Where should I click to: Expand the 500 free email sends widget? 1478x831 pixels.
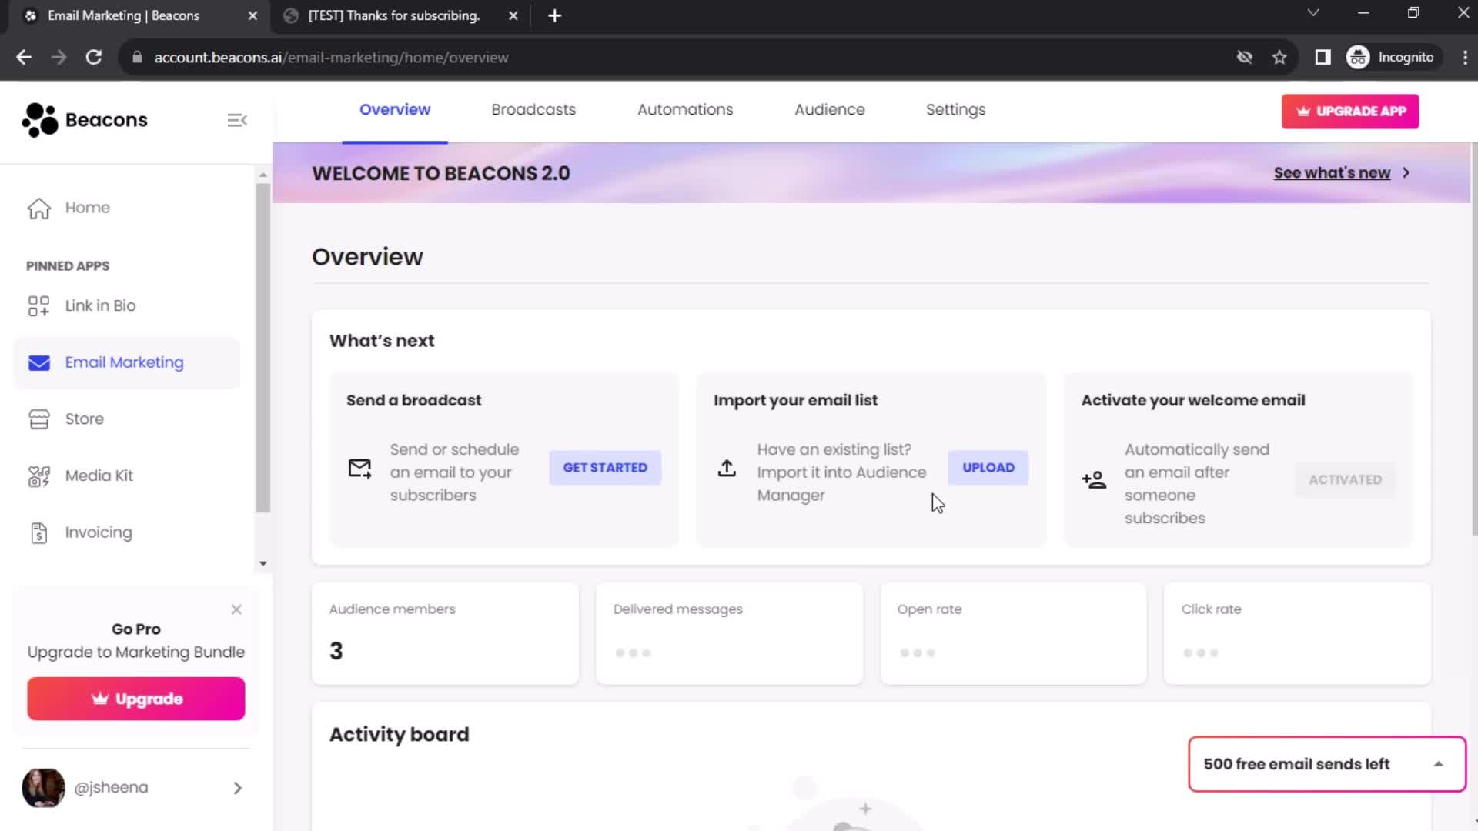1443,764
